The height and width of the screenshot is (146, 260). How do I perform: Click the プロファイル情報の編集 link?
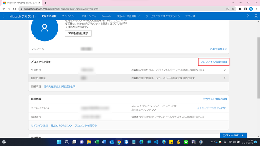coord(214,62)
